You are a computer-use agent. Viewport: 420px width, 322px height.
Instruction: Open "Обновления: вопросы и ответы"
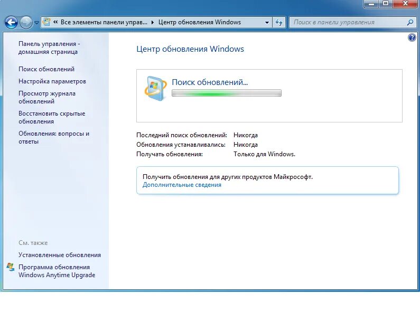click(x=54, y=138)
